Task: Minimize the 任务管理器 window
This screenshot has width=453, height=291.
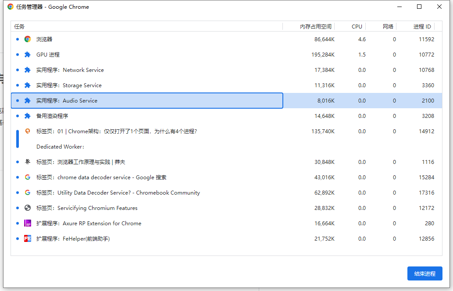Action: (399, 7)
